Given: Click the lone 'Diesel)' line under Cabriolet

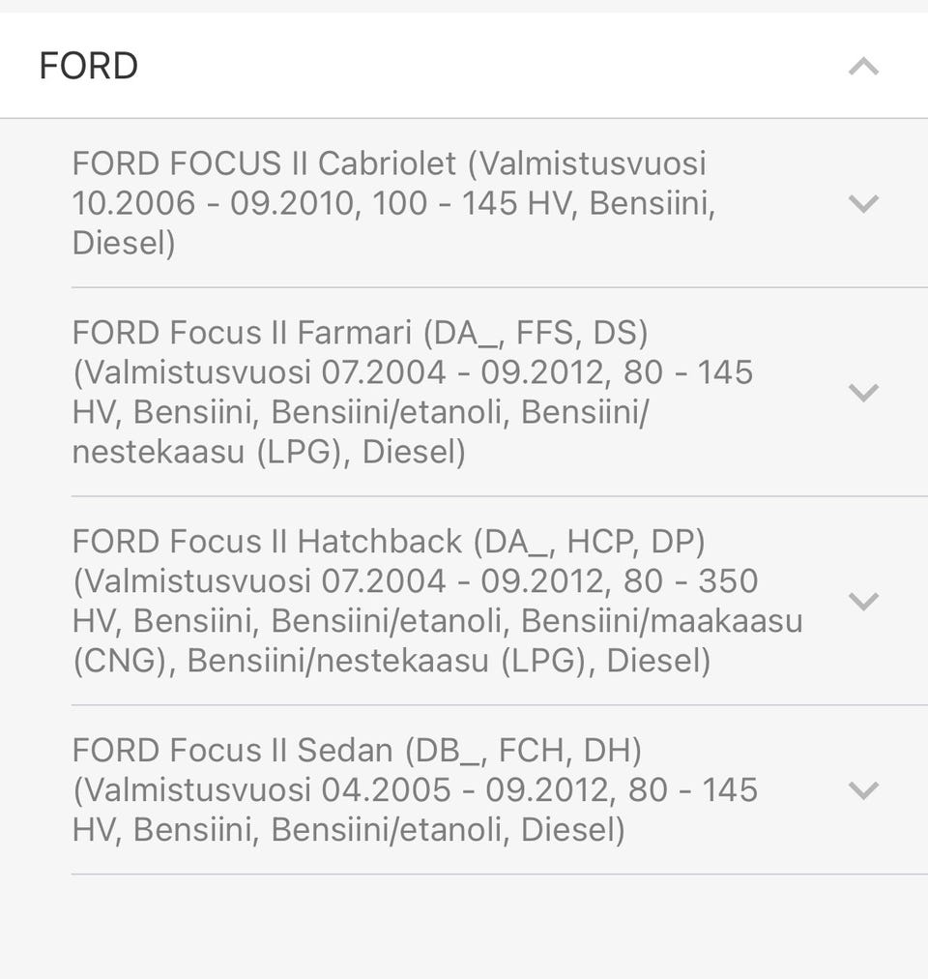Looking at the screenshot, I should click(x=124, y=243).
